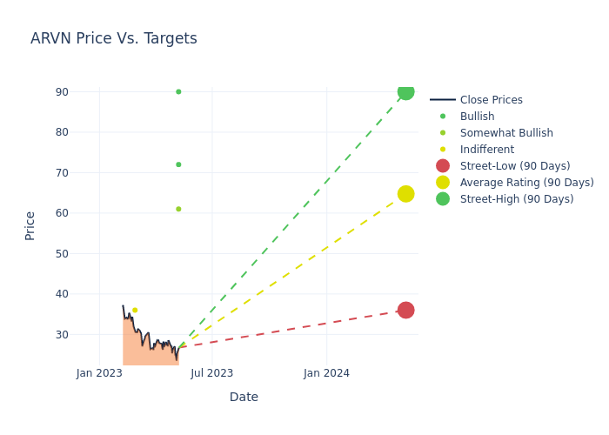The image size is (609, 435).
Task: Click the chart title ARVN Price Vs. Targets
Action: [x=113, y=39]
